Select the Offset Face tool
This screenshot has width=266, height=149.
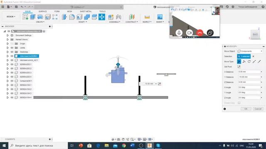94,17
